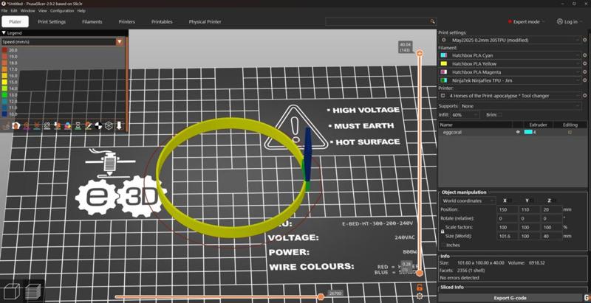Click the plus handle atop vertical layer slider
Viewport: 591px width, 303px height.
click(x=420, y=54)
